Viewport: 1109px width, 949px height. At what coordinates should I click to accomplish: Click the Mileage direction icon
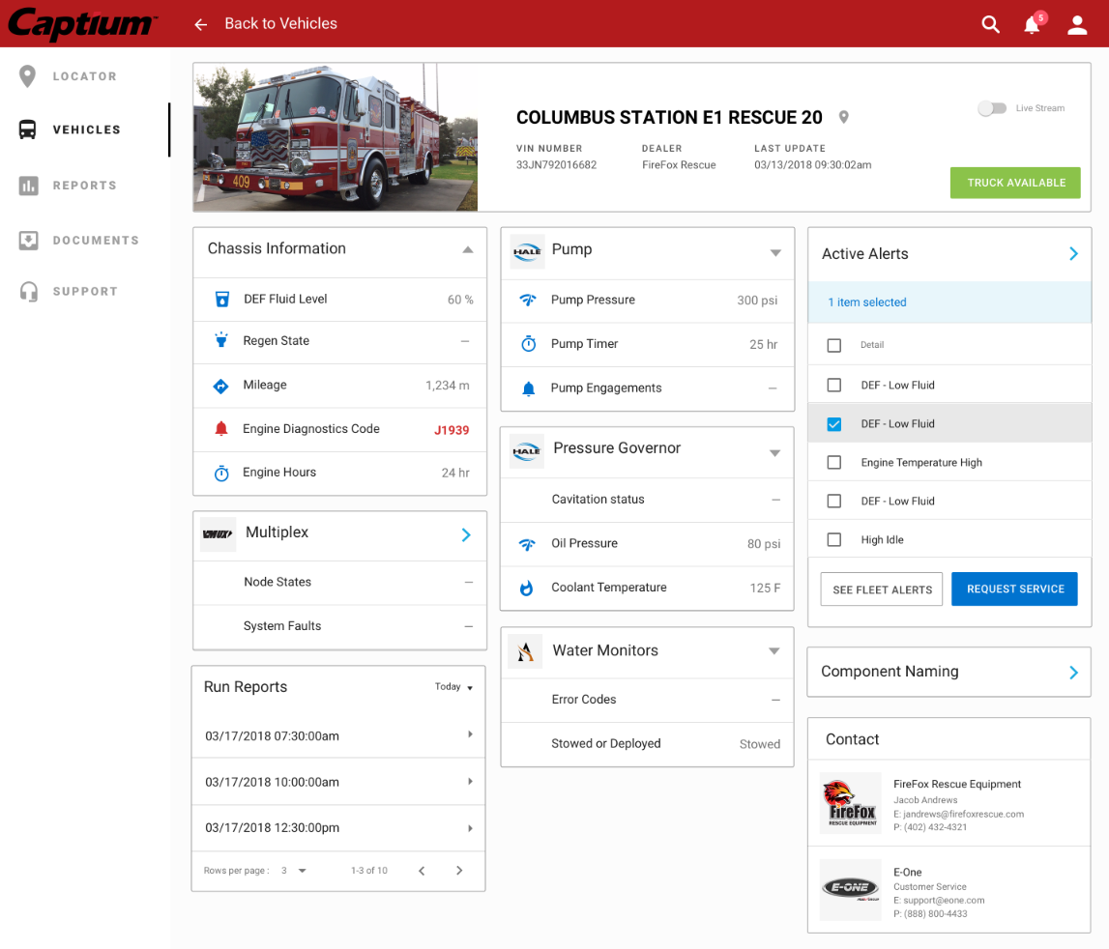tap(220, 386)
